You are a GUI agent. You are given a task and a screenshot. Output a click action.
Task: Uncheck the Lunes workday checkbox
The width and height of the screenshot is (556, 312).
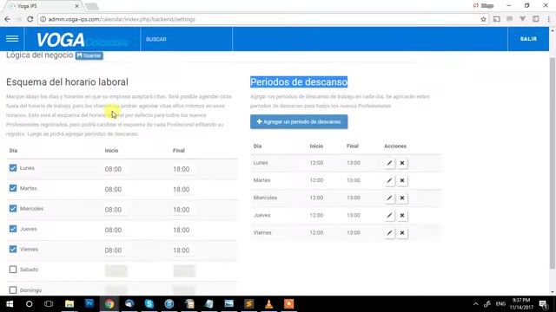pyautogui.click(x=13, y=168)
